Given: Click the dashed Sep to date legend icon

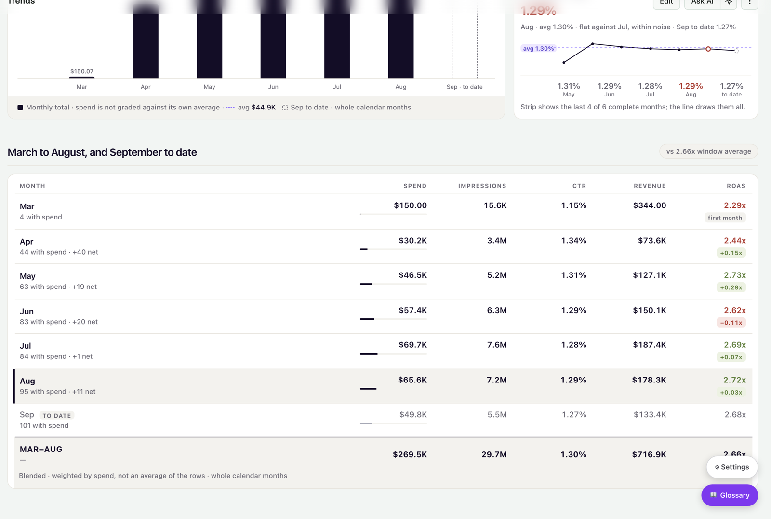Looking at the screenshot, I should tap(285, 108).
